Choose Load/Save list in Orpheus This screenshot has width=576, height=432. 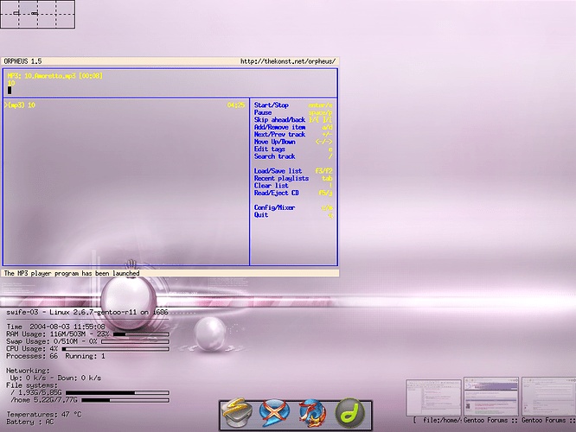click(278, 171)
